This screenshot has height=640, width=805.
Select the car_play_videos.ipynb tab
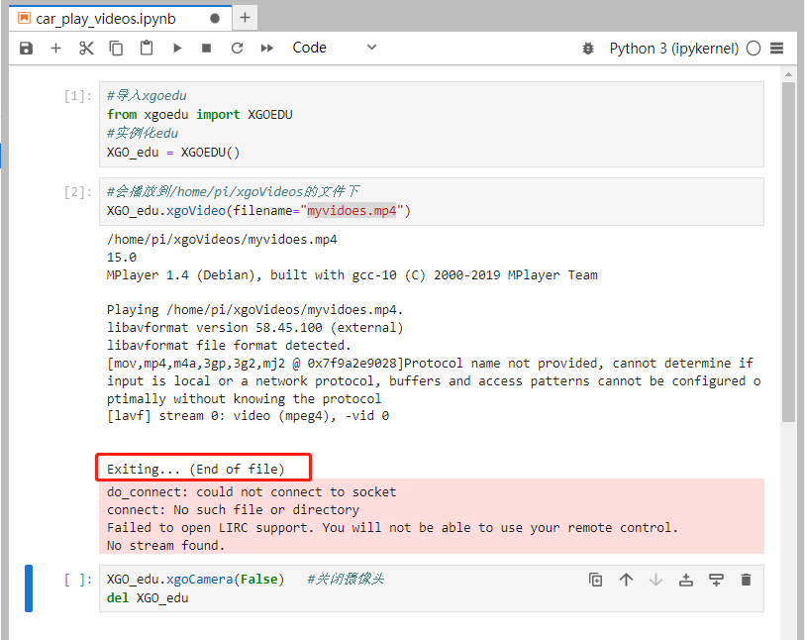pos(120,19)
